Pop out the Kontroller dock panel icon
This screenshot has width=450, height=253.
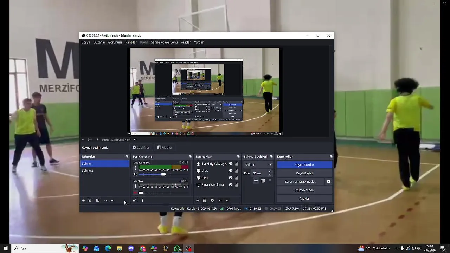point(331,157)
